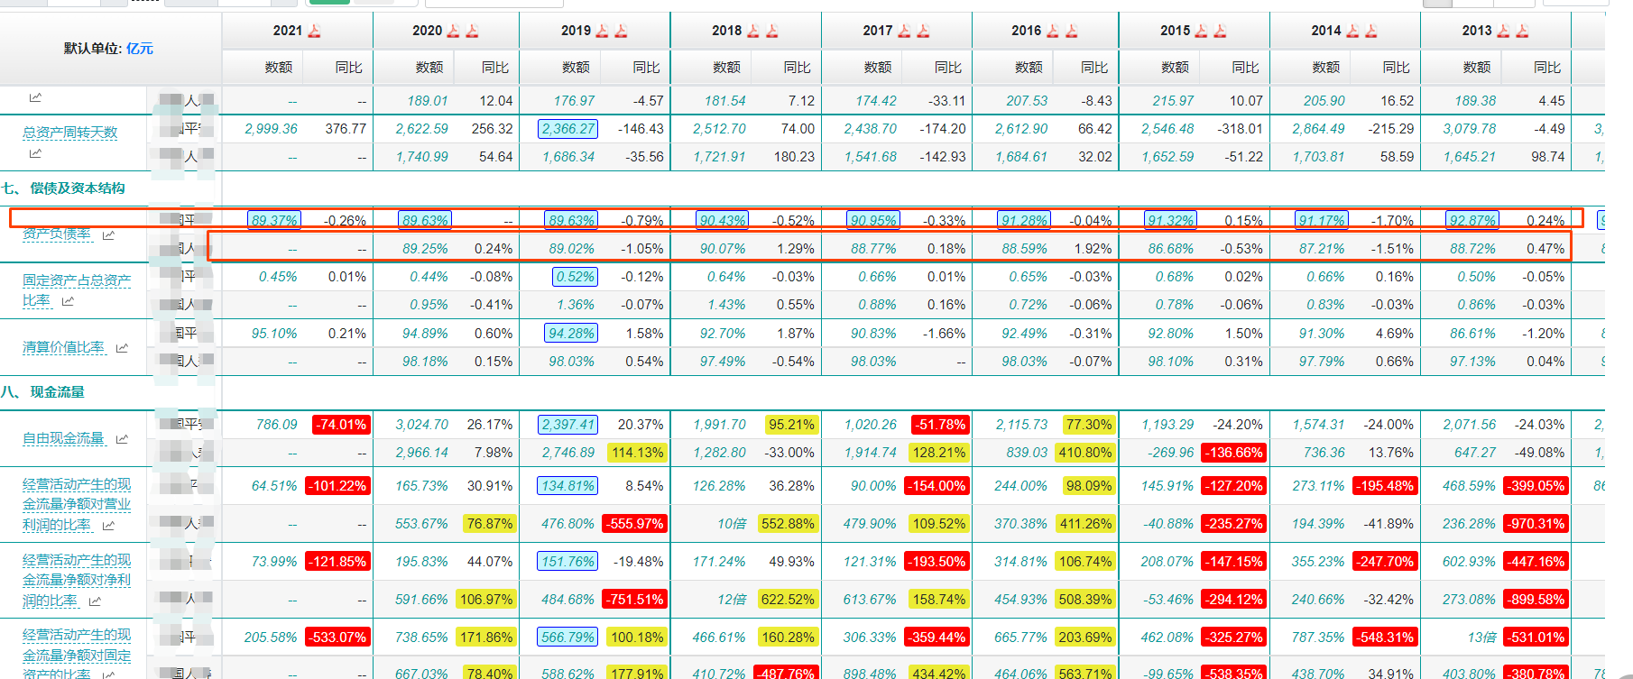Click the 同比 subheader under 2015
The image size is (1633, 679).
pyautogui.click(x=1245, y=68)
